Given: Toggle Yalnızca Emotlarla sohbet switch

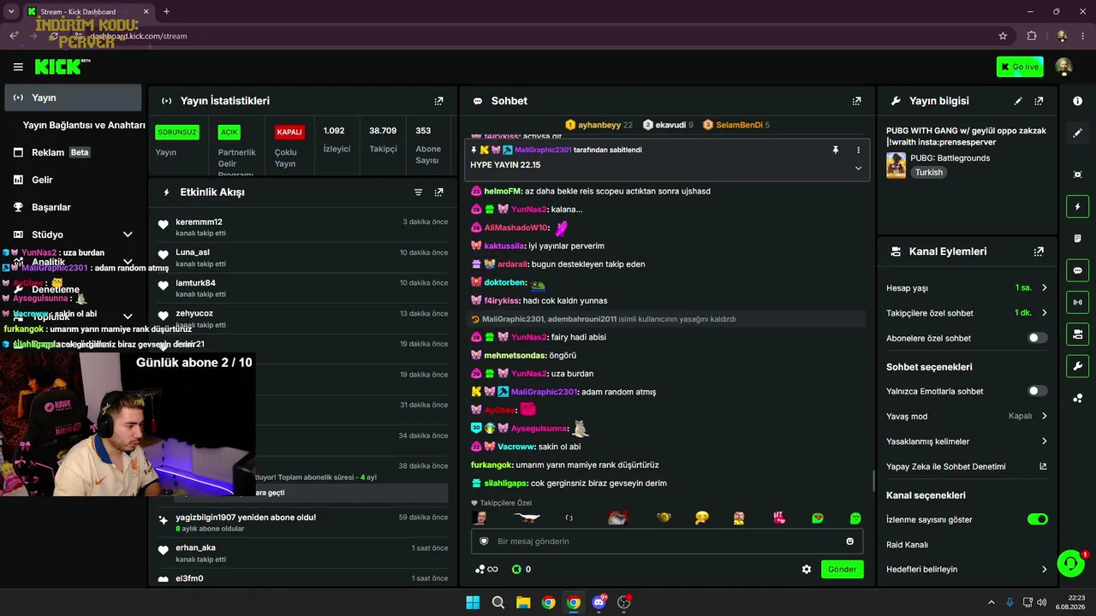Looking at the screenshot, I should coord(1037,391).
